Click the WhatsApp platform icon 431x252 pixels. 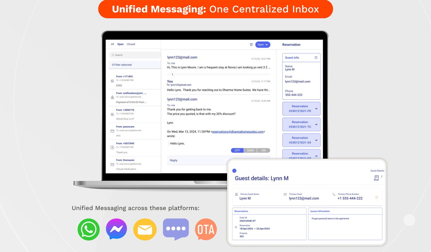(x=89, y=229)
